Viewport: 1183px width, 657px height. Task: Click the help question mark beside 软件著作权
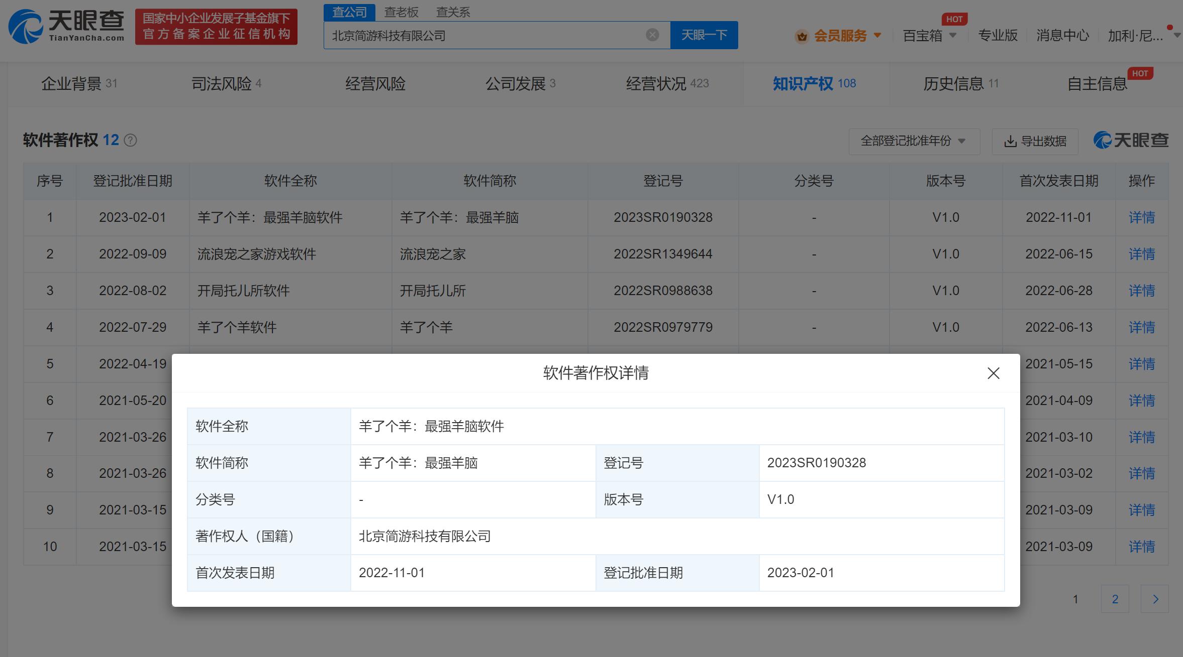pos(130,141)
